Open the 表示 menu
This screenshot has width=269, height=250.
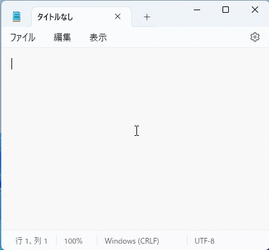(x=98, y=38)
